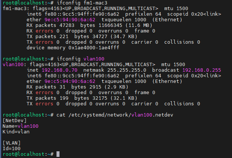Click the (32.1 KB) size text
The width and height of the screenshot is (232, 158).
(x=121, y=98)
